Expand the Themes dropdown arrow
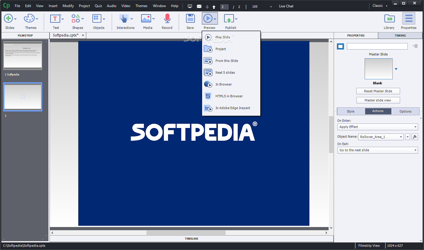 37,19
